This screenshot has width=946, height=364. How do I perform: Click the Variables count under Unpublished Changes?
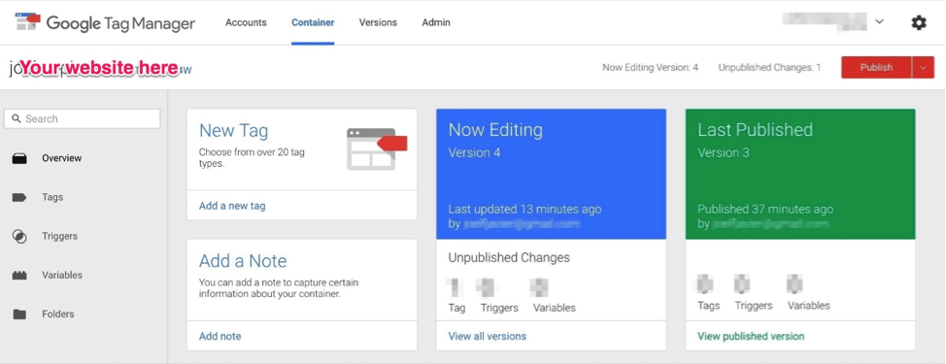click(539, 287)
